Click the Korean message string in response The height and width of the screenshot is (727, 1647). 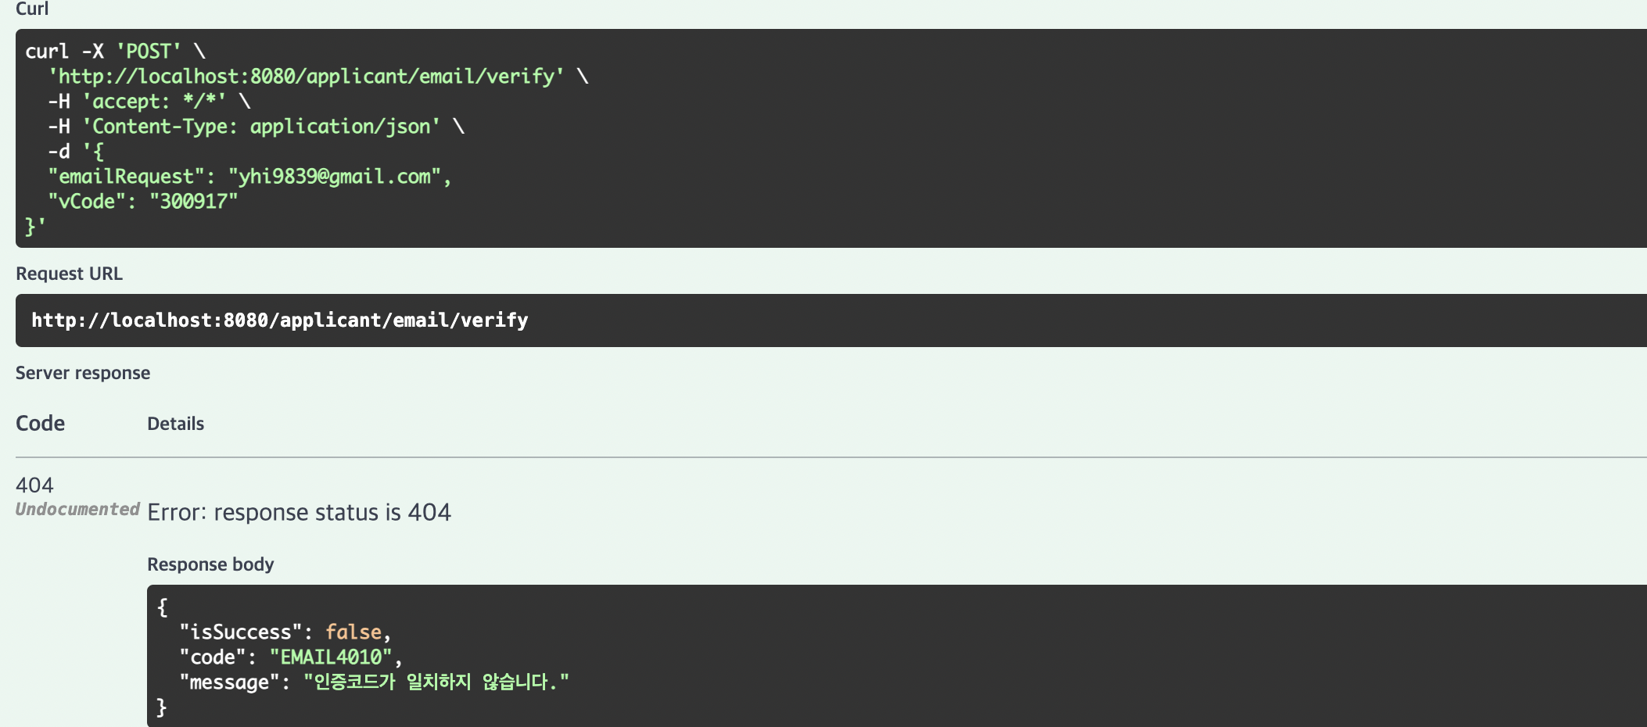(x=436, y=682)
